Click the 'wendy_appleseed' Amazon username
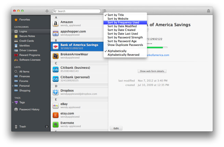The width and height of the screenshot is (224, 147). 70,26
